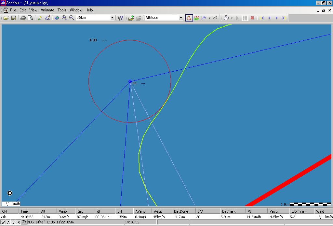Stop the animation with red square
The height and width of the screenshot is (226, 333).
[252, 18]
